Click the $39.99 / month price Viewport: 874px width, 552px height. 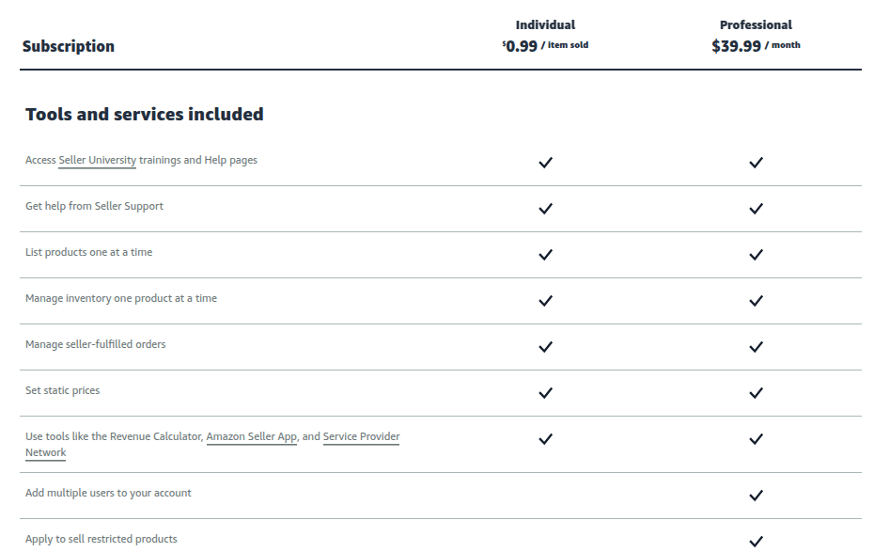click(756, 46)
